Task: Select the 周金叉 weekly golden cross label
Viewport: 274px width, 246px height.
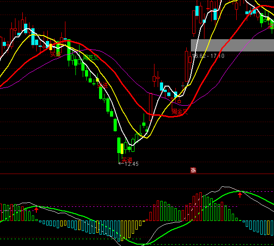Action: 179,111
